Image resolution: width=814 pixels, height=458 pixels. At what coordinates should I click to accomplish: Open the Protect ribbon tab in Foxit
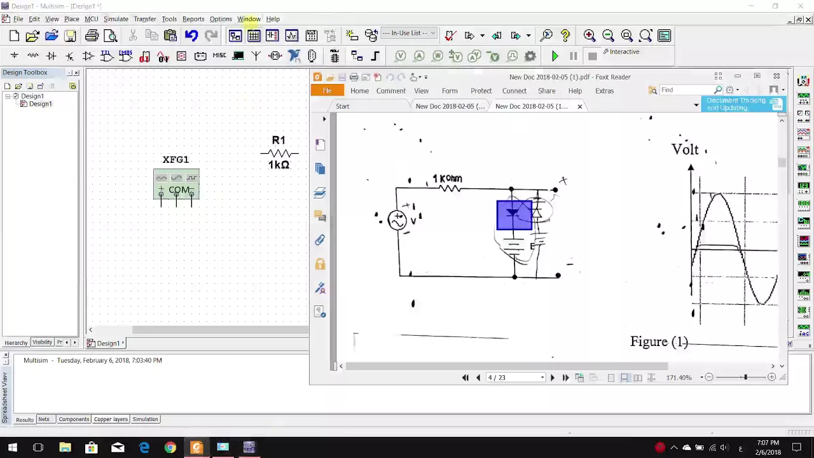tap(481, 91)
